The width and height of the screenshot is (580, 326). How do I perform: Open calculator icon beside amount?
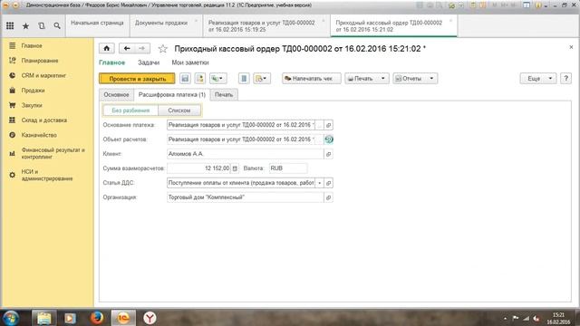pos(235,168)
